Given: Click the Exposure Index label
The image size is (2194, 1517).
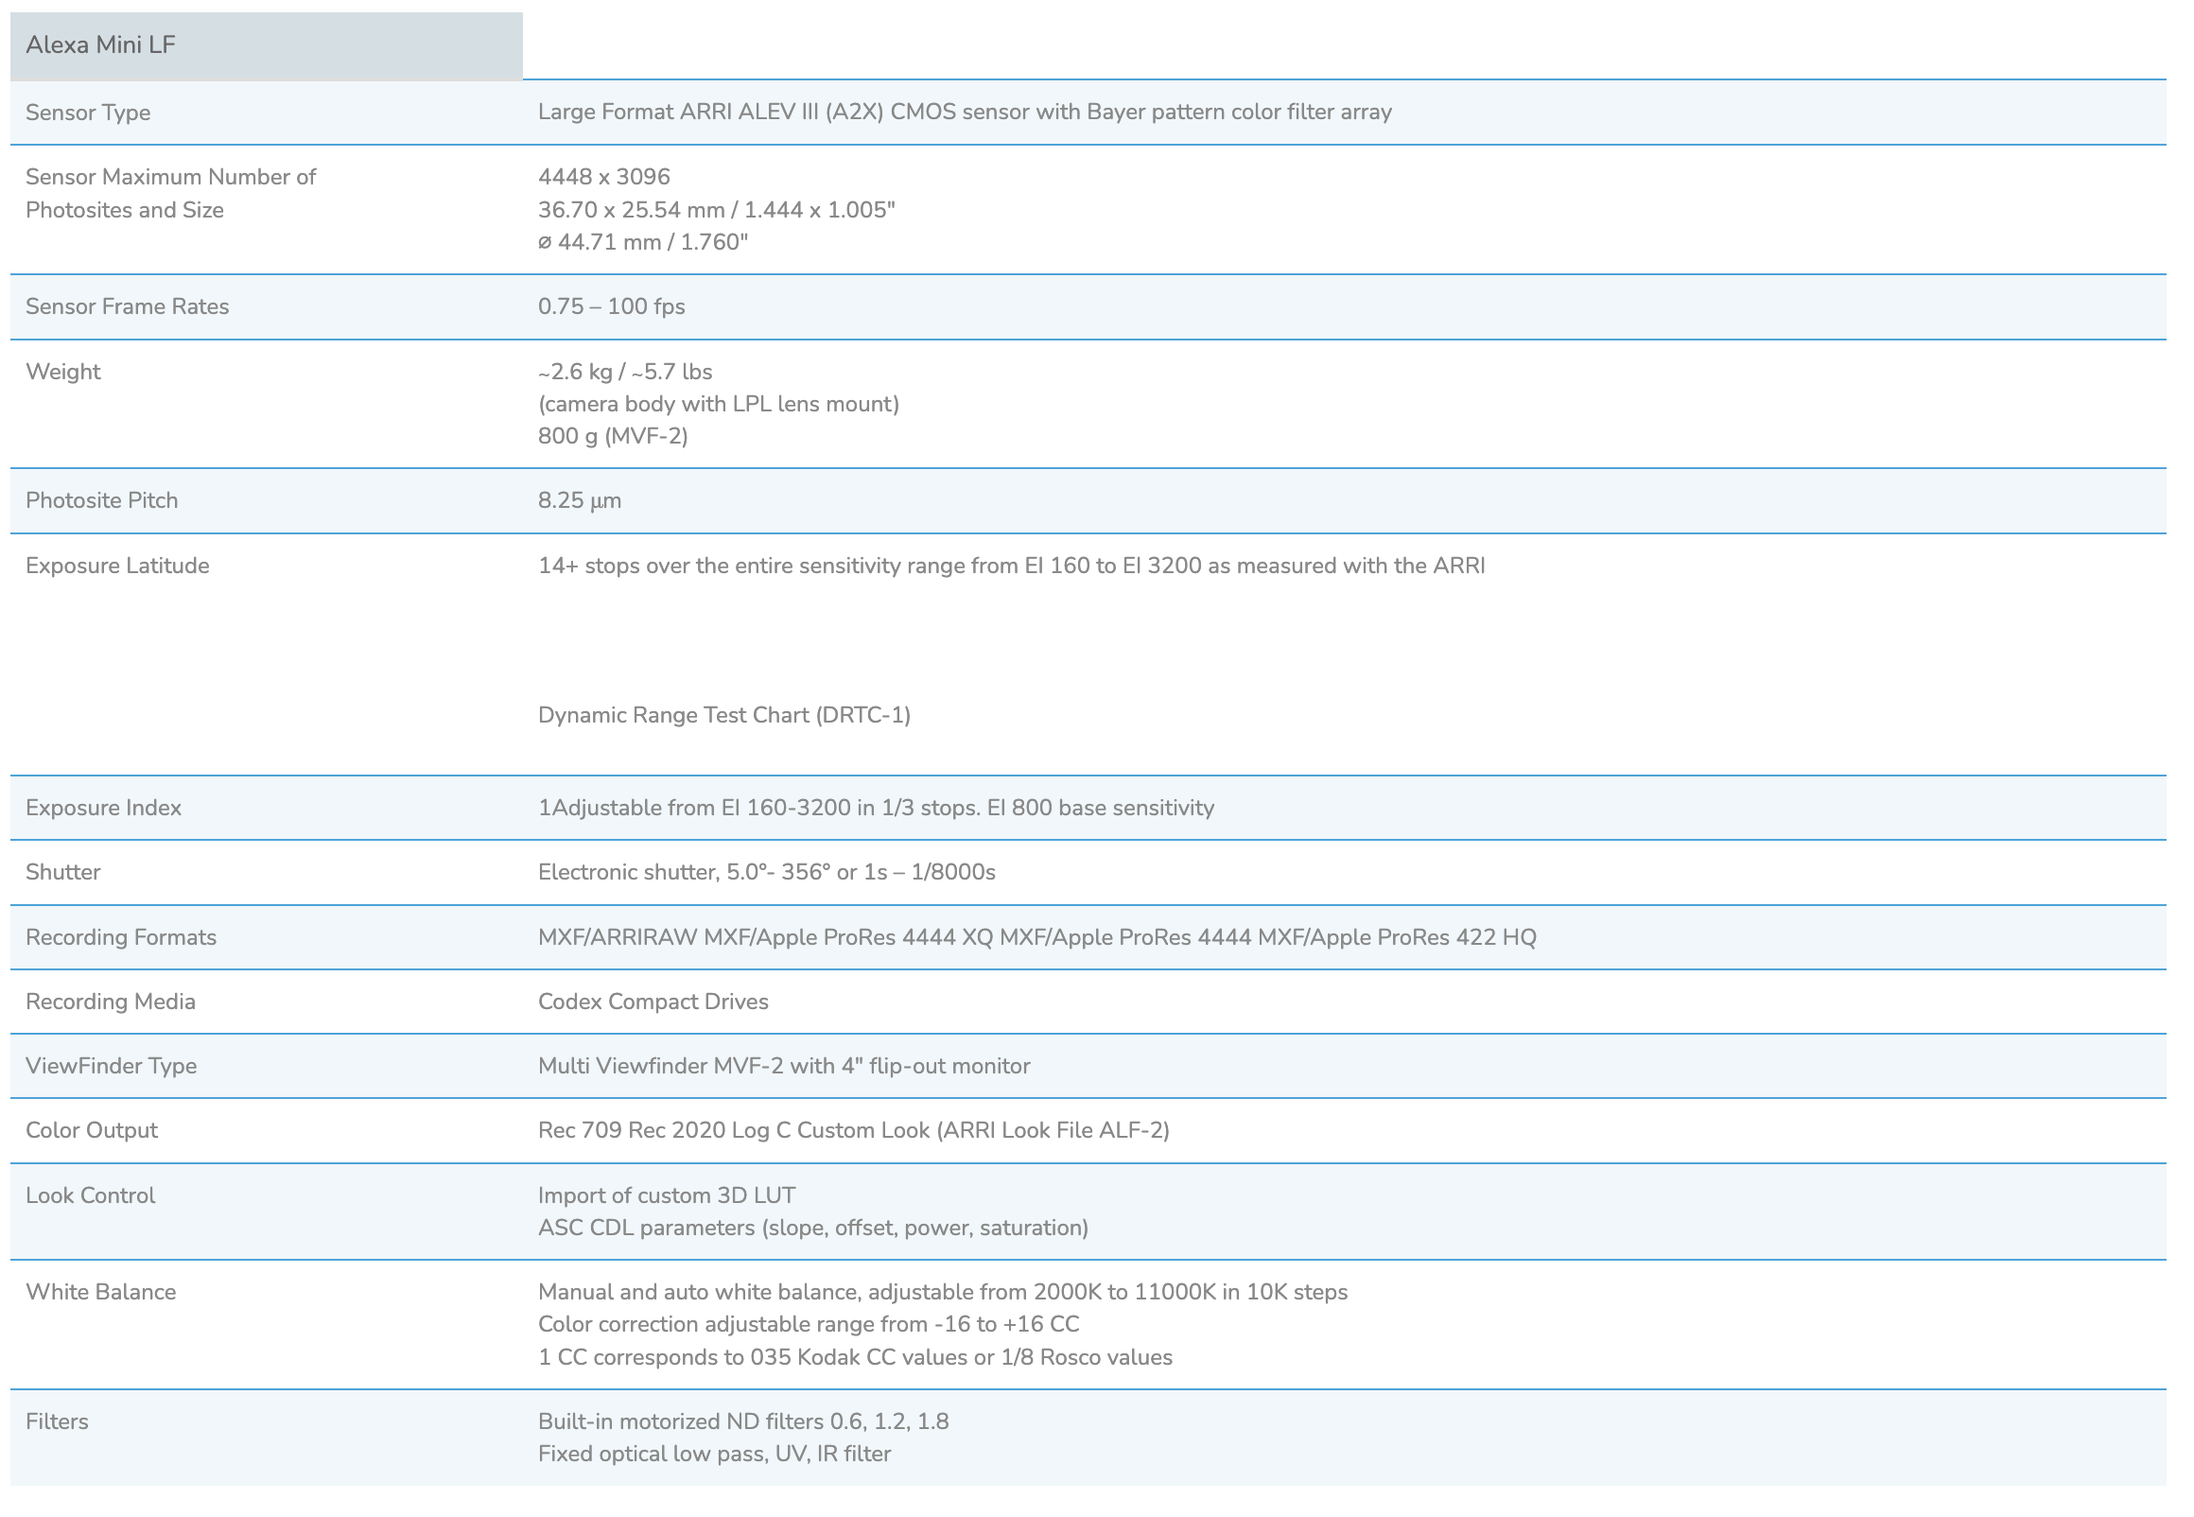Looking at the screenshot, I should tap(104, 807).
